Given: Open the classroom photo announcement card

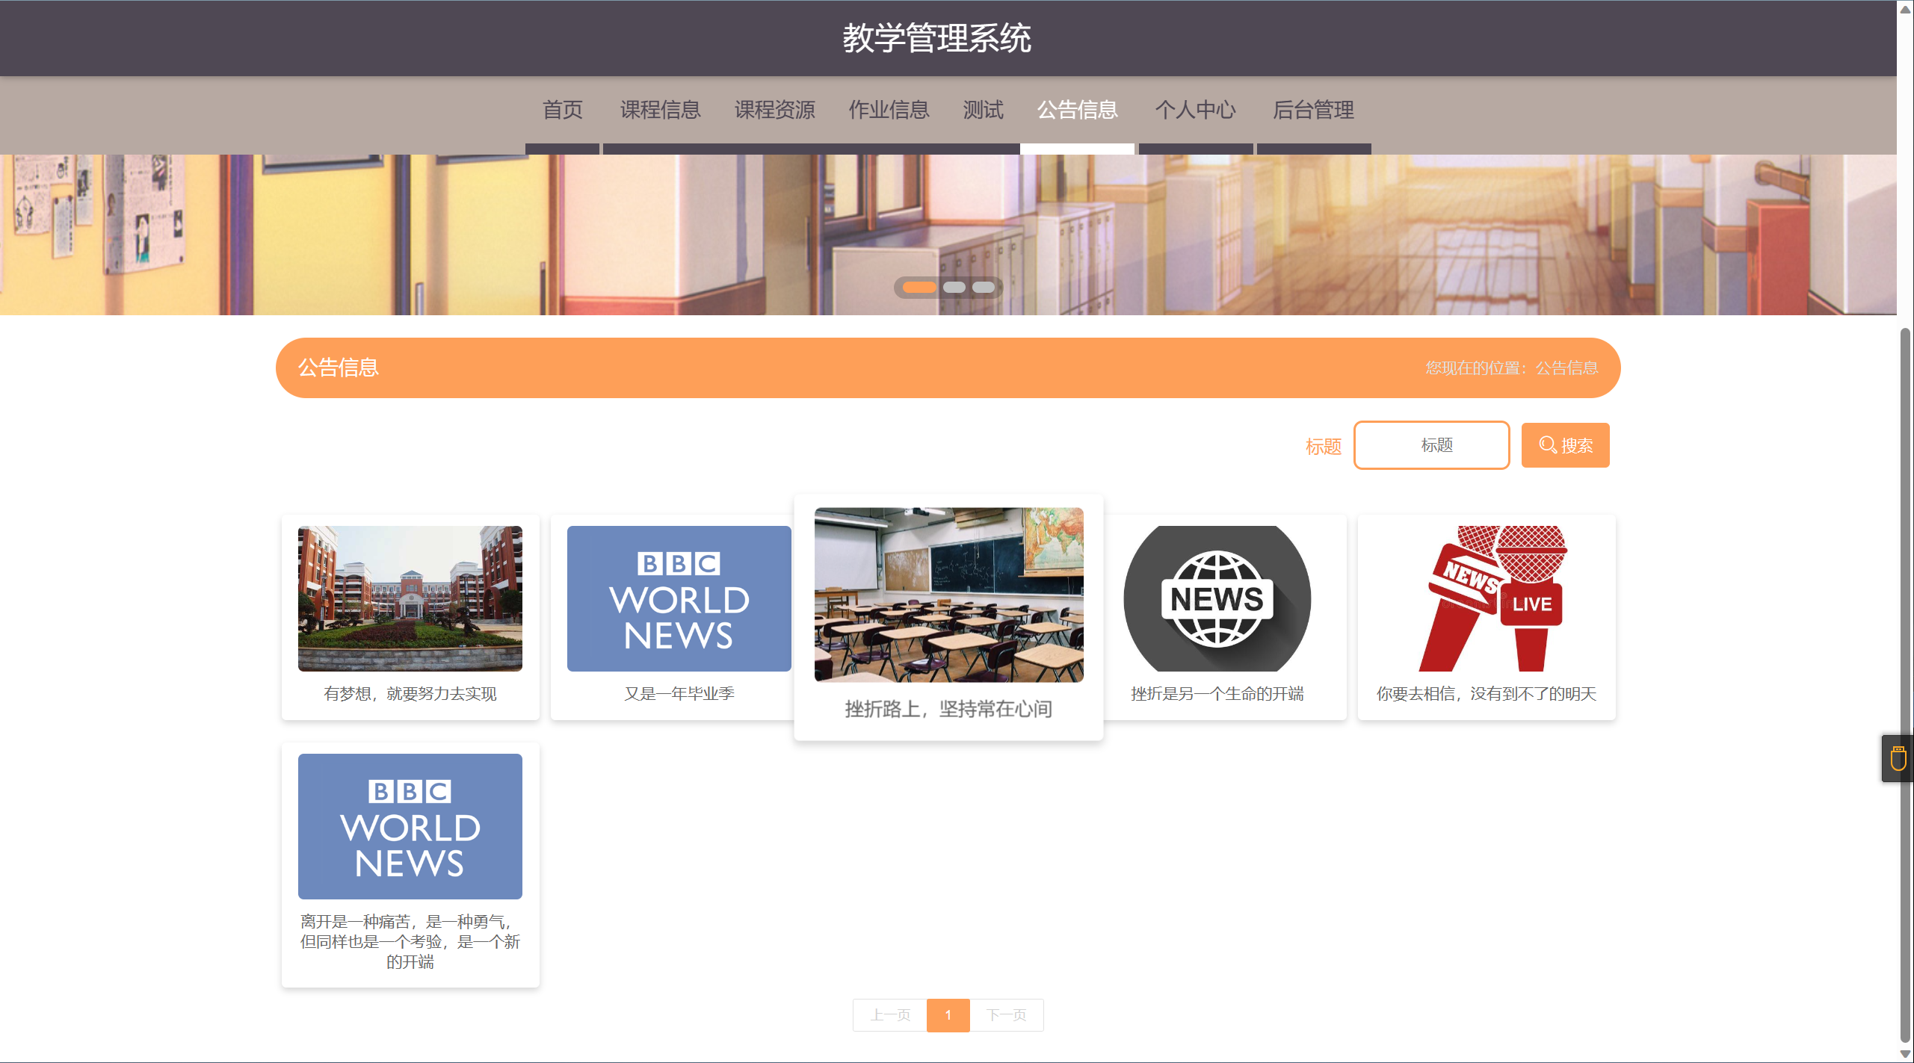Looking at the screenshot, I should (x=948, y=595).
